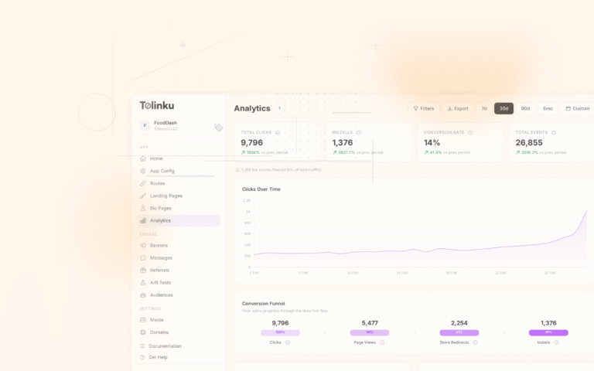Click info icon next to Installs card
Image resolution: width=594 pixels, height=371 pixels.
coord(359,132)
